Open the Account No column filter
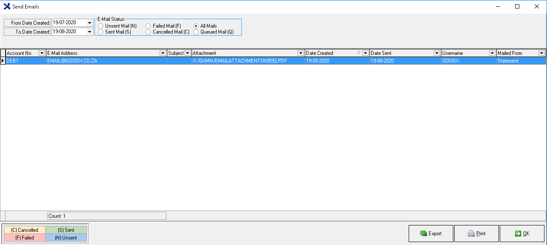This screenshot has height=245, width=547. pyautogui.click(x=42, y=53)
